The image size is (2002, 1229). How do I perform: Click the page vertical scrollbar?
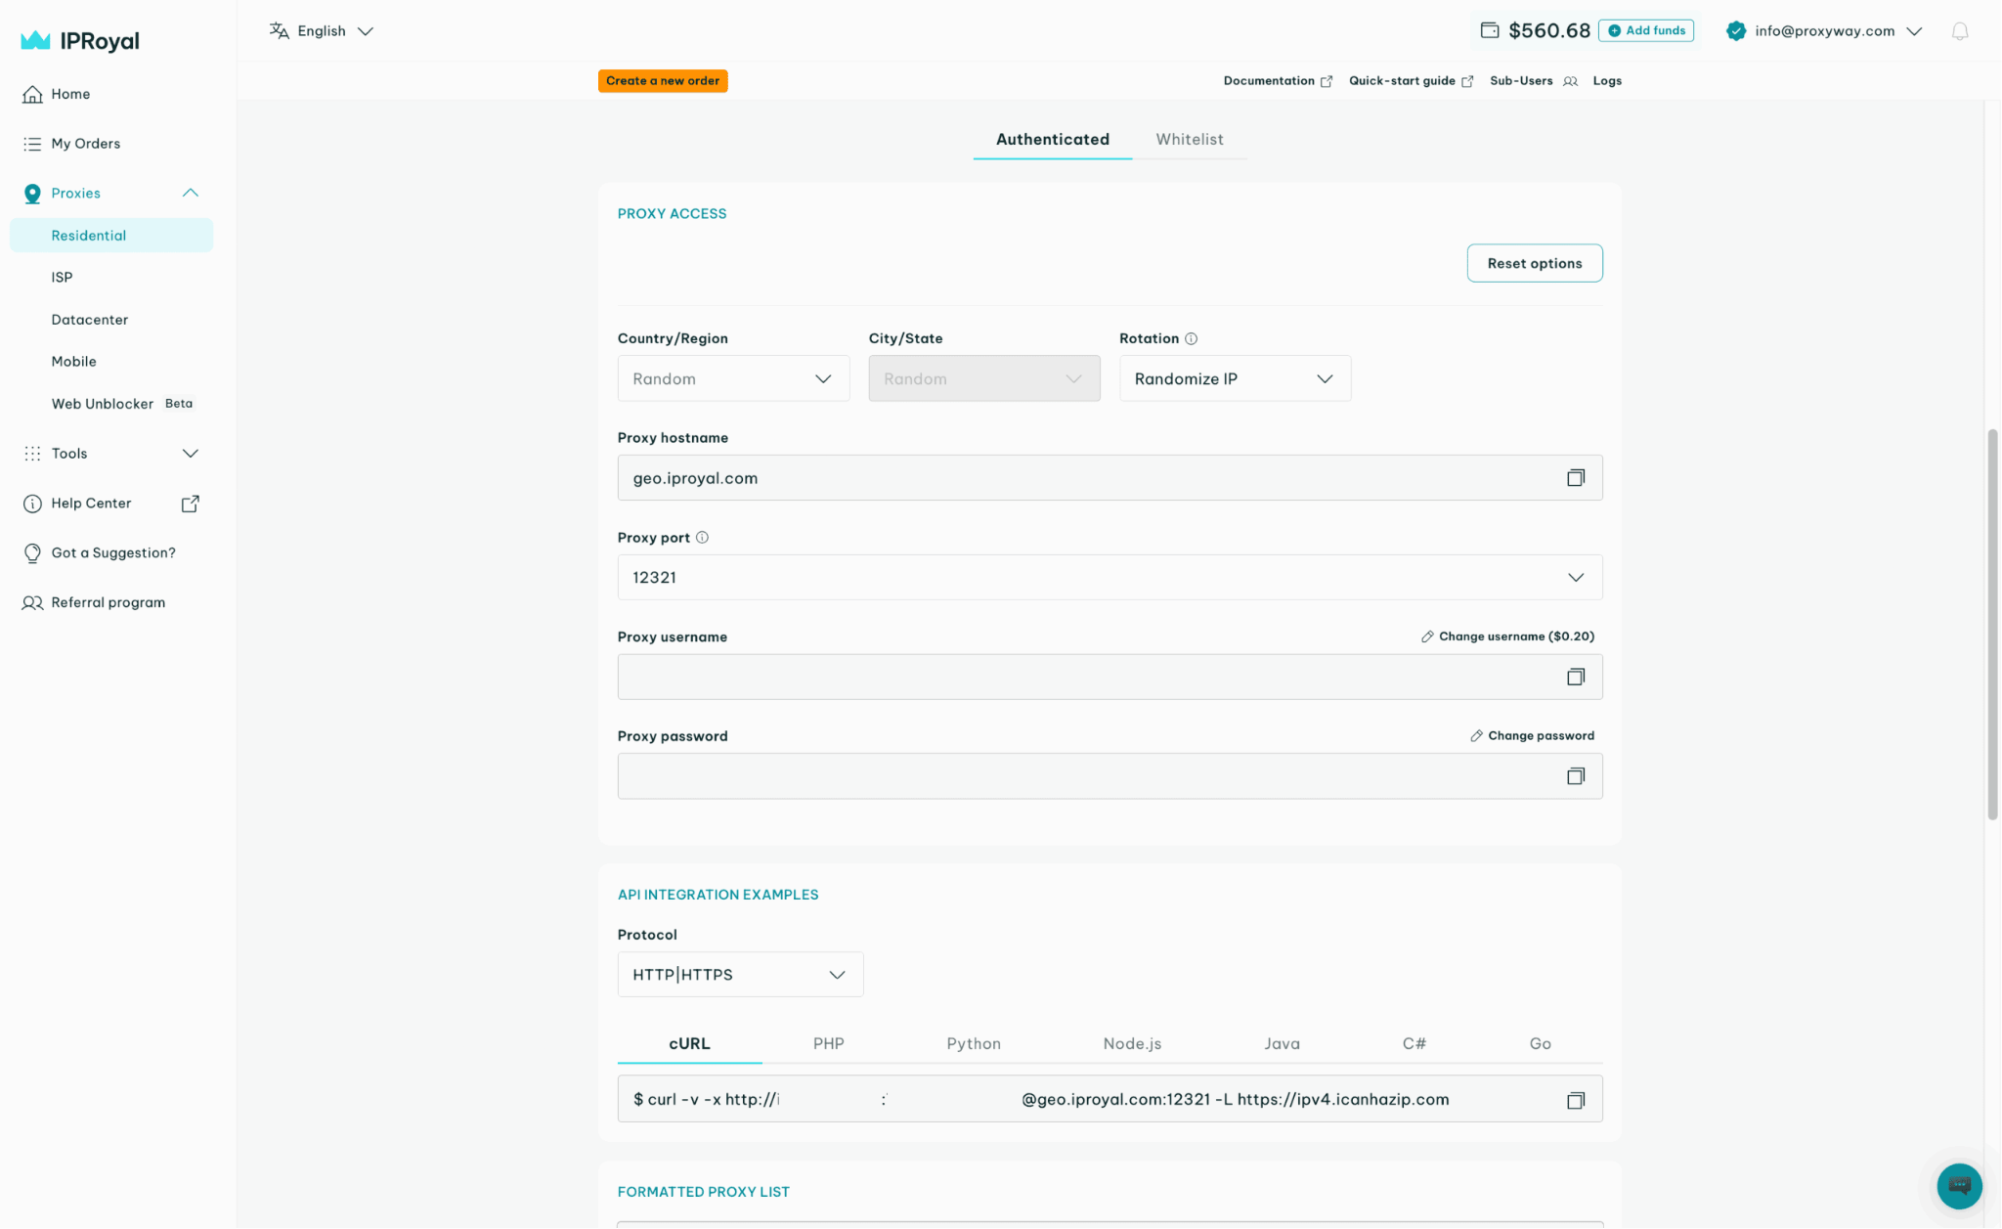tap(1992, 624)
